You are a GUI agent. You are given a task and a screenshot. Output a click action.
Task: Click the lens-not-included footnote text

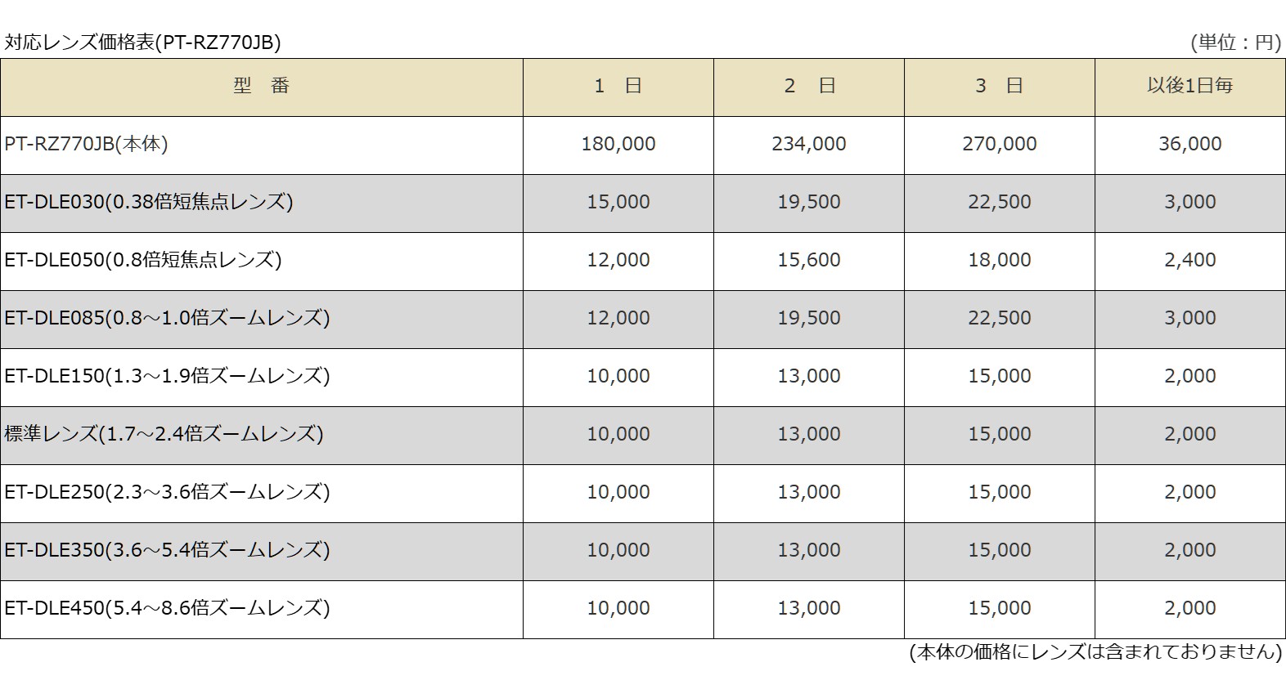(x=1095, y=652)
